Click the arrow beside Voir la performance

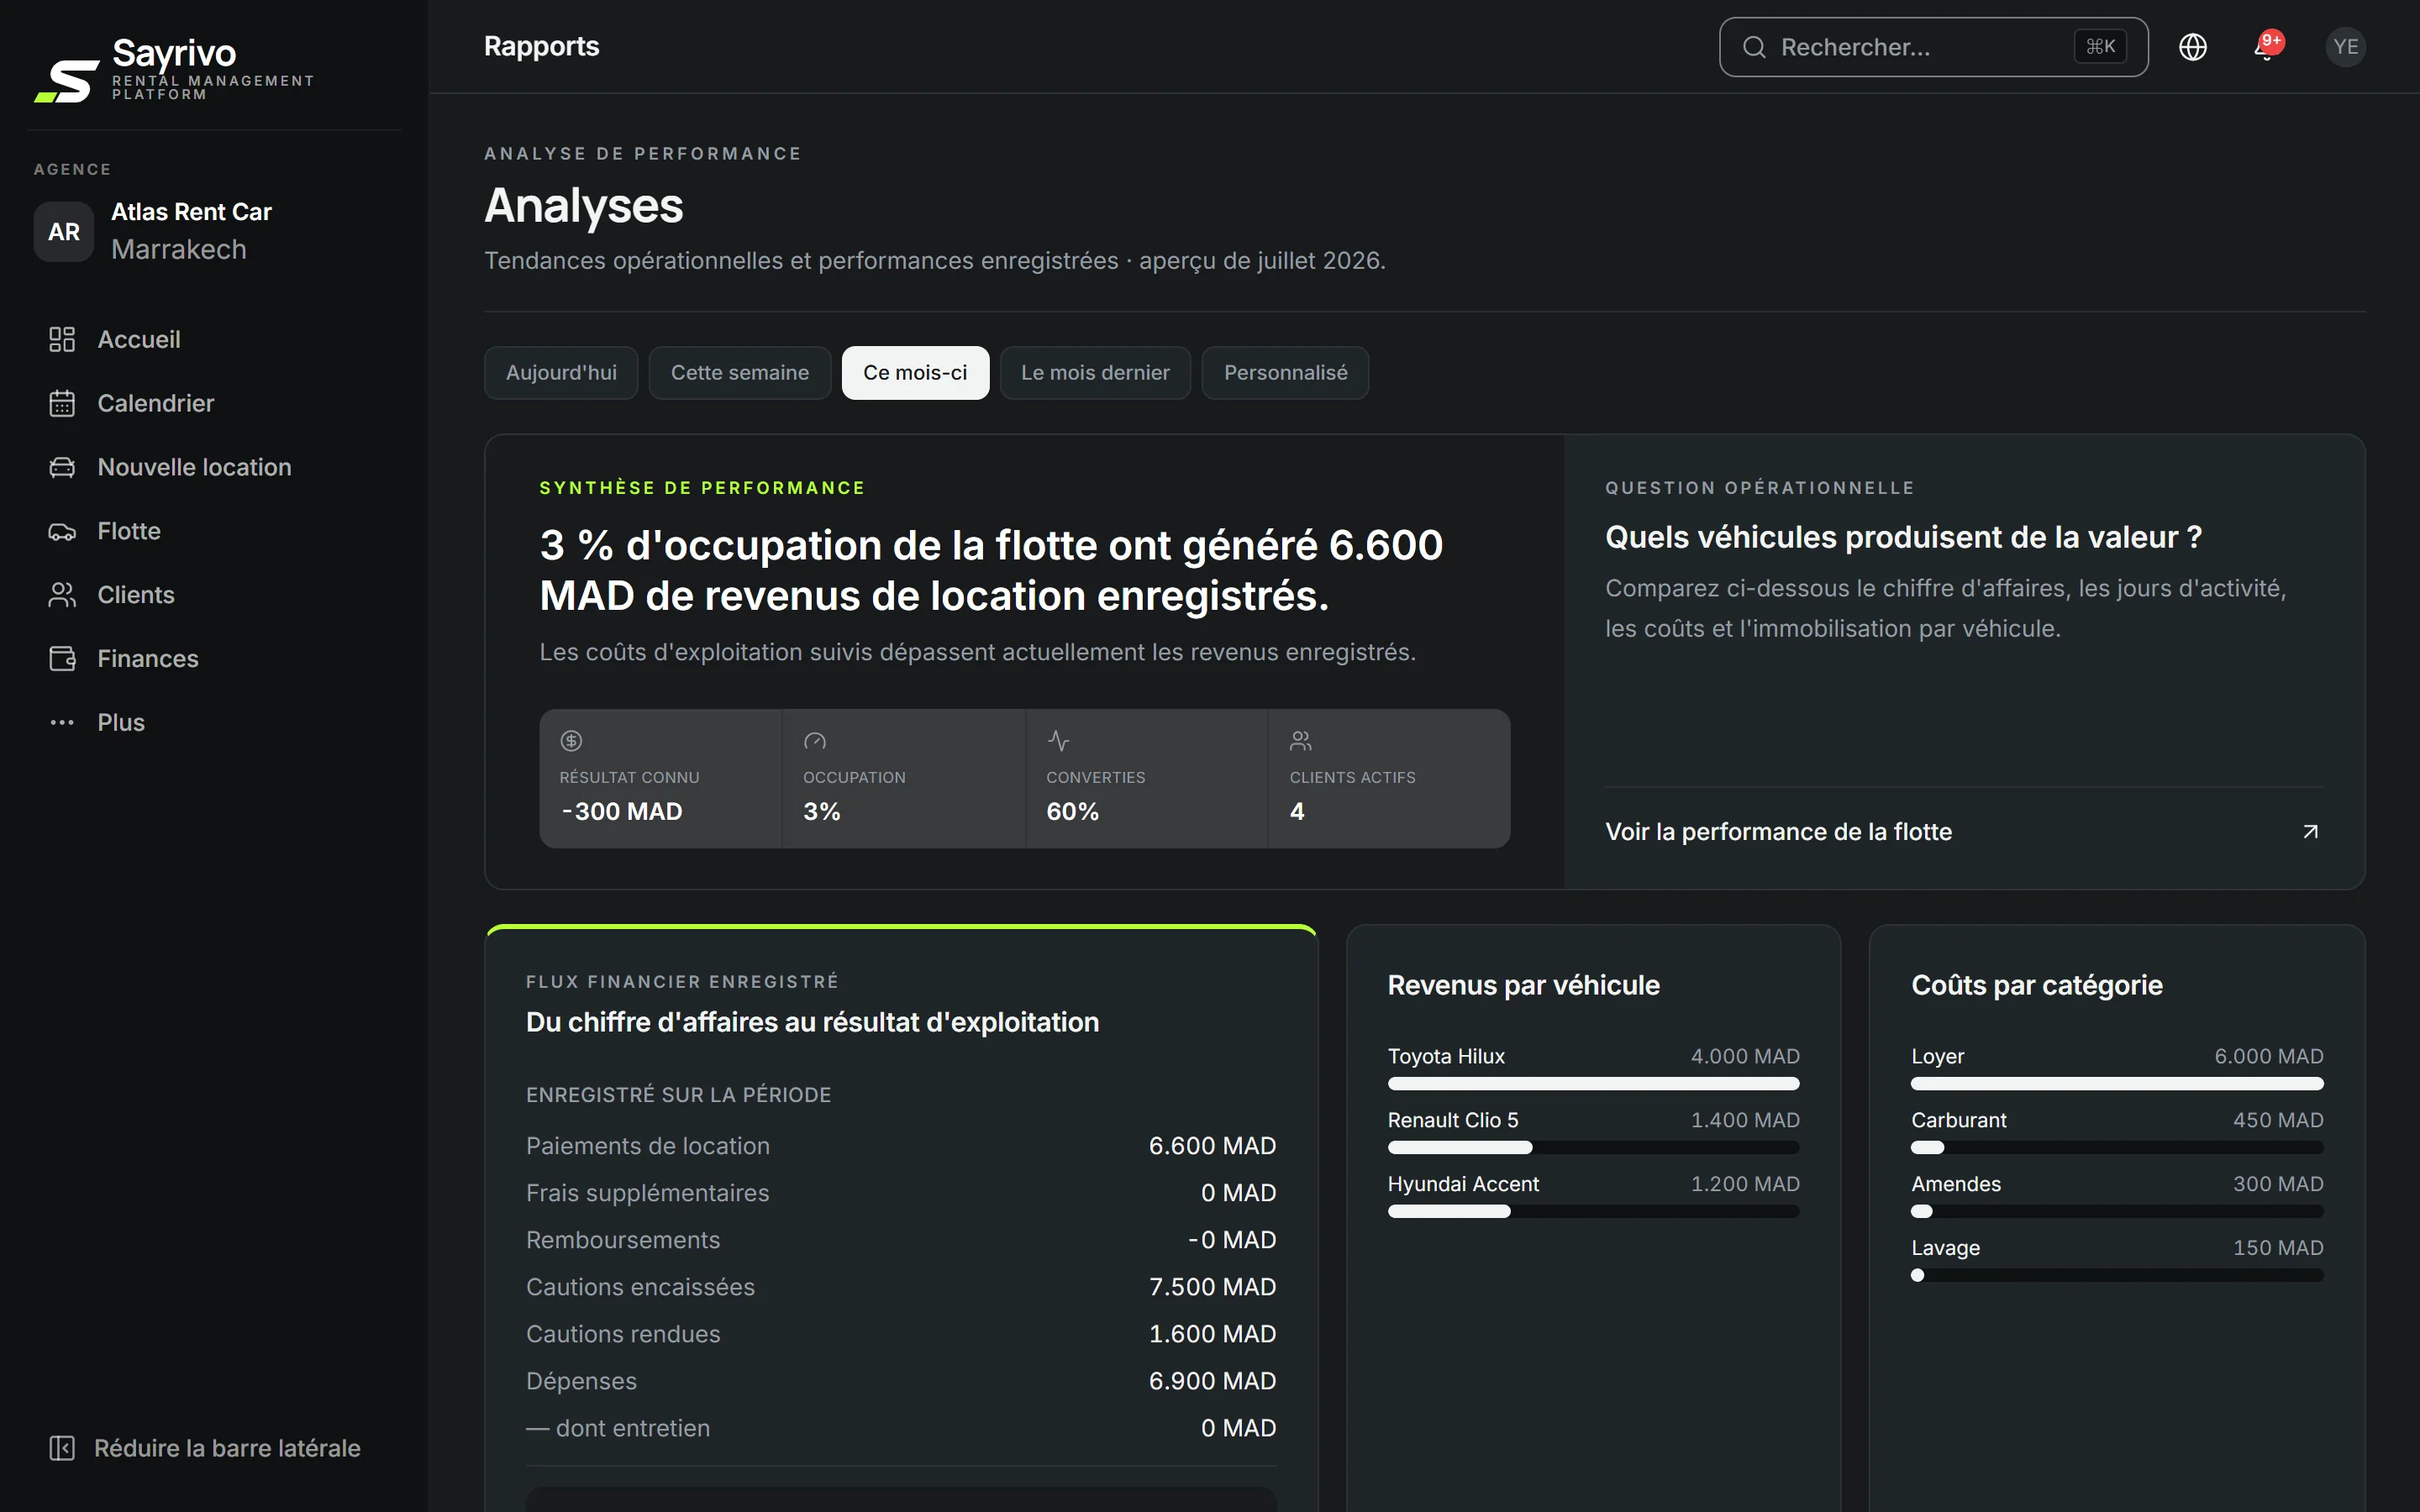click(x=2310, y=832)
